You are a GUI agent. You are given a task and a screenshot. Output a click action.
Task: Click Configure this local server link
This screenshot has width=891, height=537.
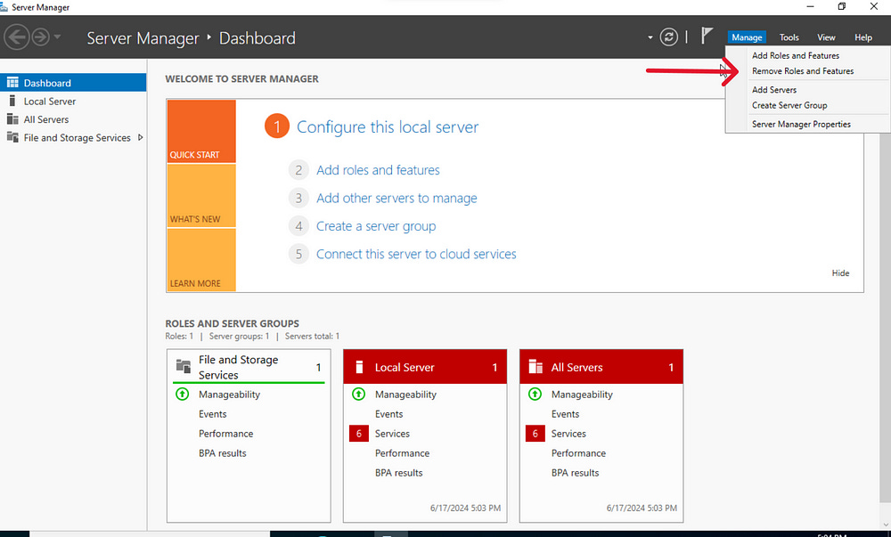(x=388, y=127)
